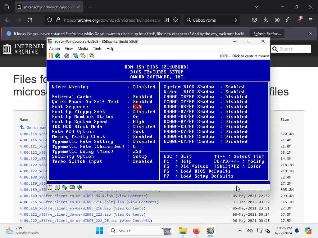Submit search with the arrow button
Screen dimensions: 318x238
pyautogui.click(x=235, y=20)
